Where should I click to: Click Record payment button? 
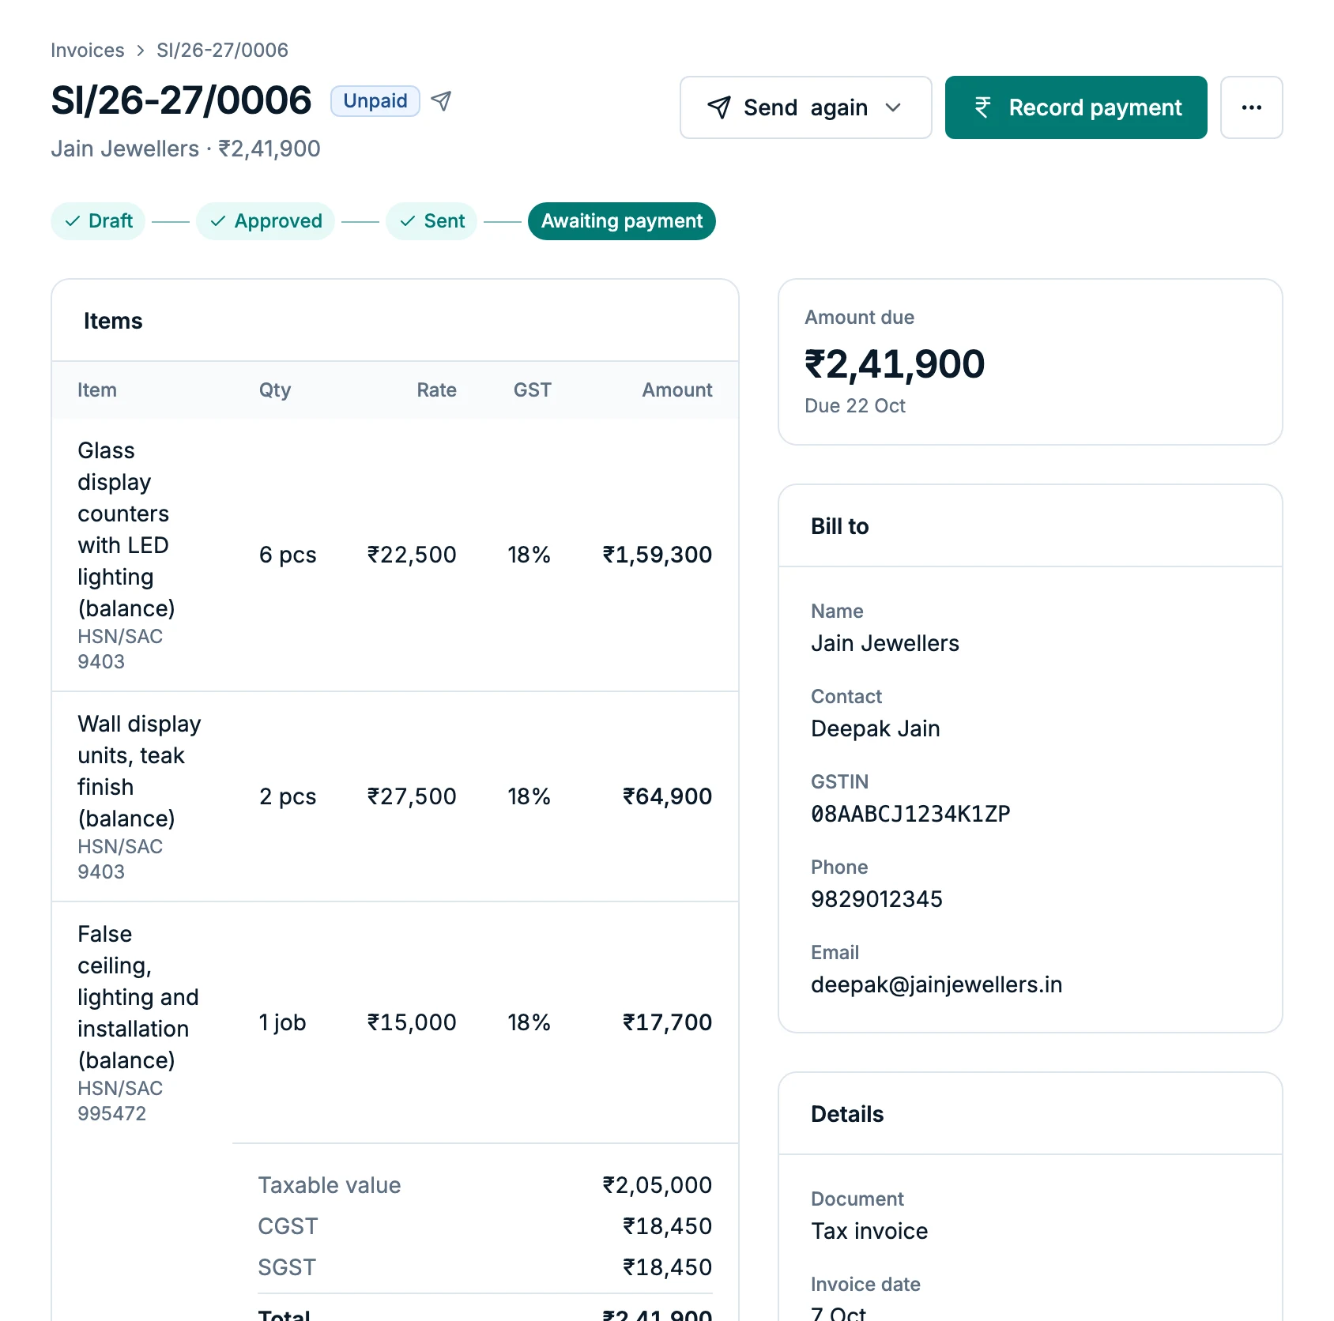click(1076, 107)
